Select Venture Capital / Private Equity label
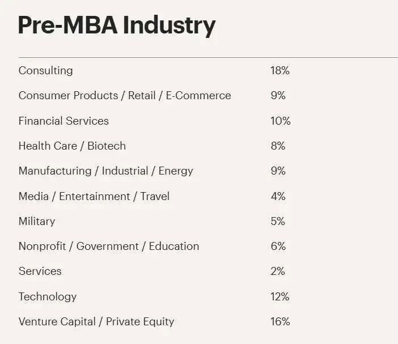 click(x=96, y=322)
